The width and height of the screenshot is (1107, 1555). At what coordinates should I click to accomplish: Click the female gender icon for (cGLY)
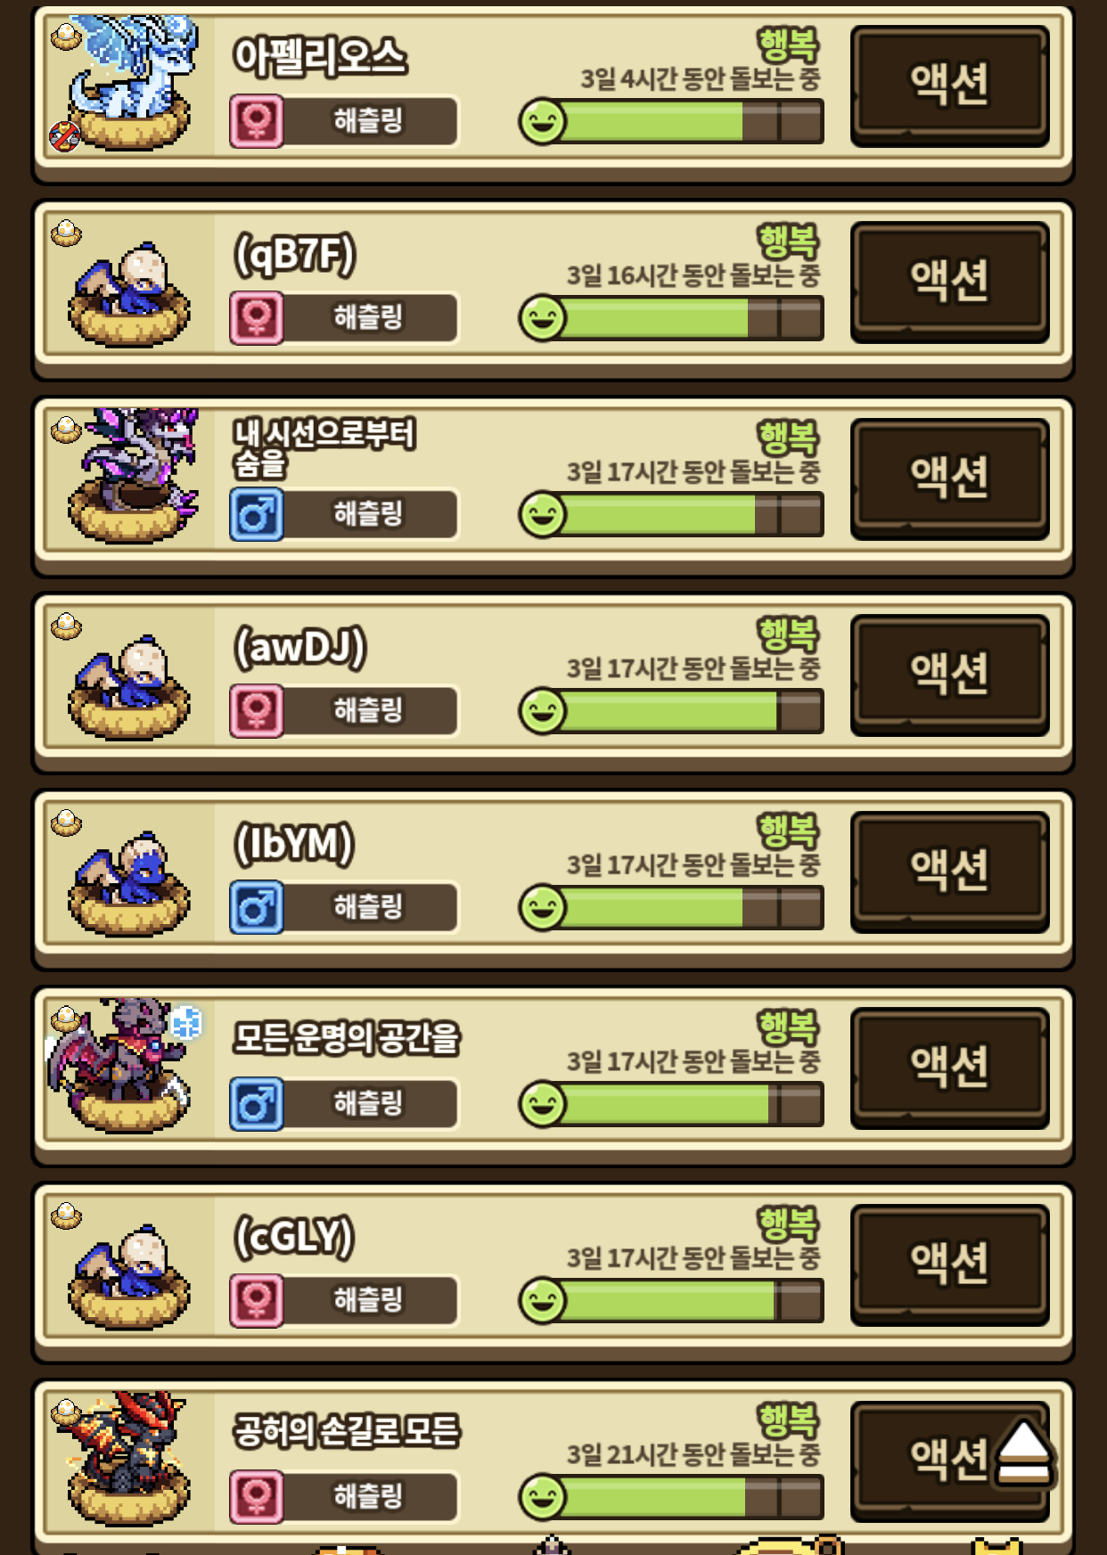click(x=257, y=1301)
